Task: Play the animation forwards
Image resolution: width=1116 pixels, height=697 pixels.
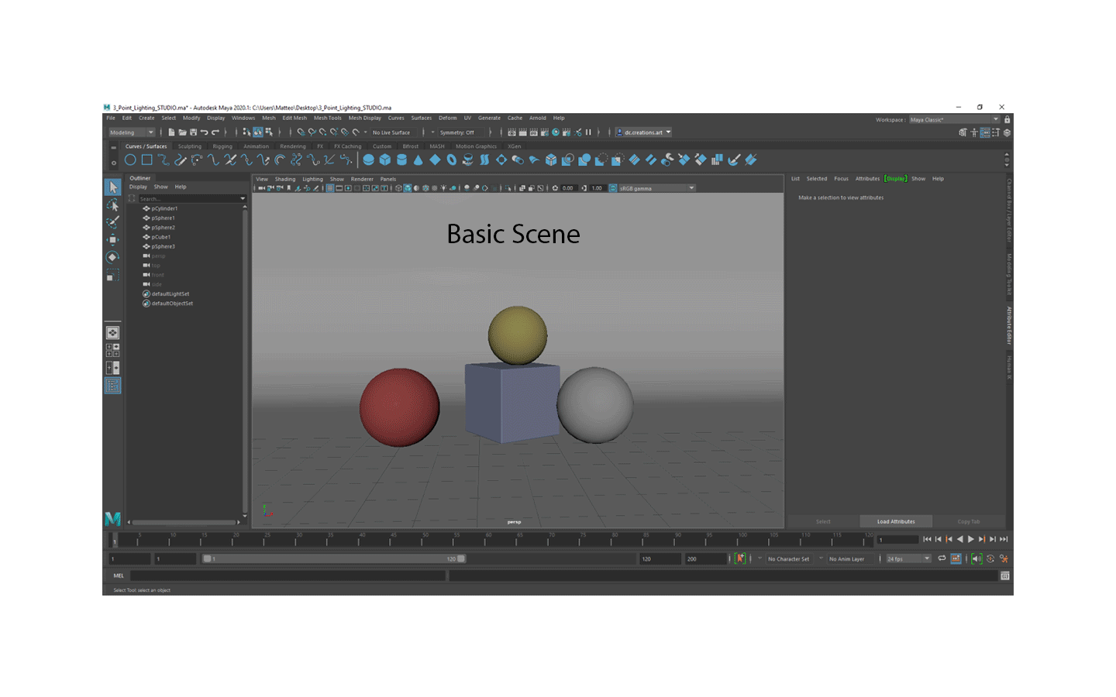Action: 971,539
